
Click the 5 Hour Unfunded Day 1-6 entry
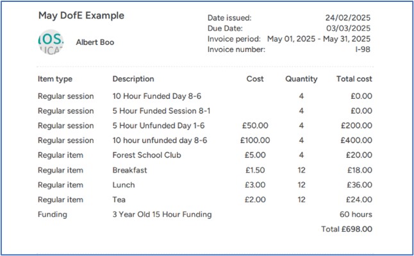coord(158,126)
